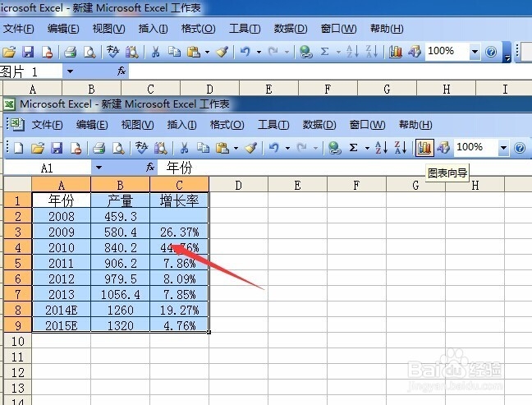Click the Cut scissors in the outer window toolbar
The height and width of the screenshot is (405, 532).
[x=155, y=52]
